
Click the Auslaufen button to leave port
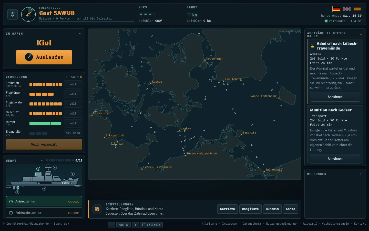click(x=44, y=57)
